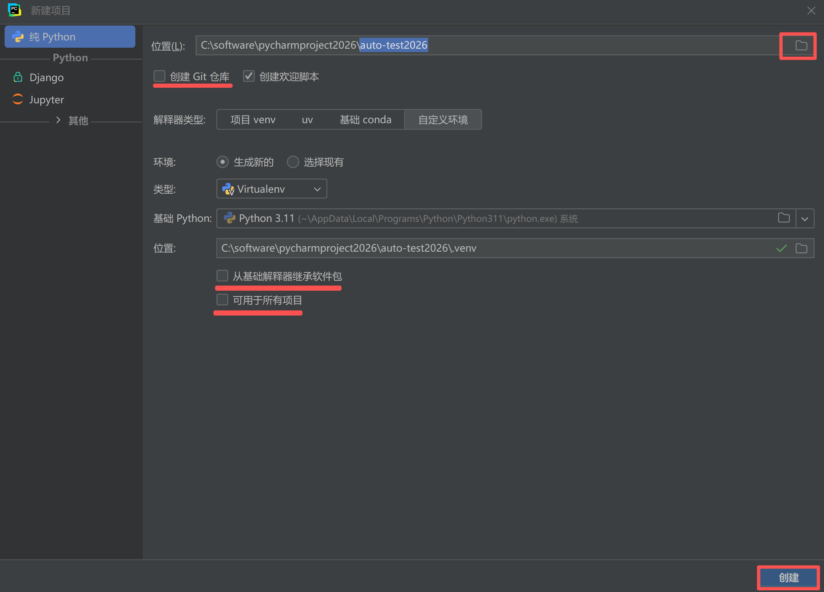Browse for venv location folder
The width and height of the screenshot is (824, 592).
[x=801, y=248]
